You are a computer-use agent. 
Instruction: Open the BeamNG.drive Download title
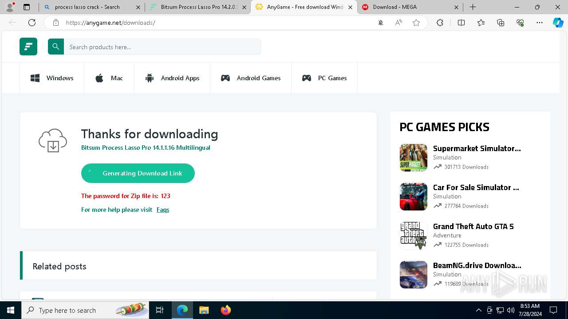(x=477, y=265)
